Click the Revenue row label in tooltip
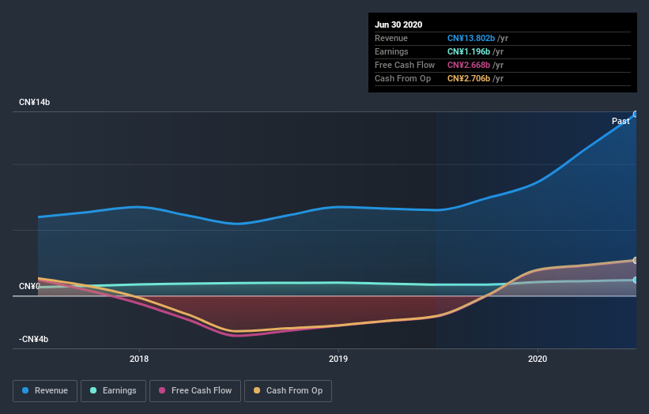Screen dimensions: 649x414 pos(391,38)
